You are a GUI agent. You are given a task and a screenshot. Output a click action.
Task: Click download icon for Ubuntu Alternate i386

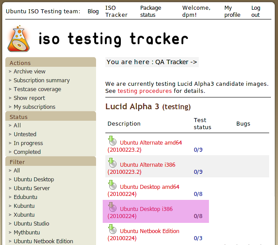point(112,163)
